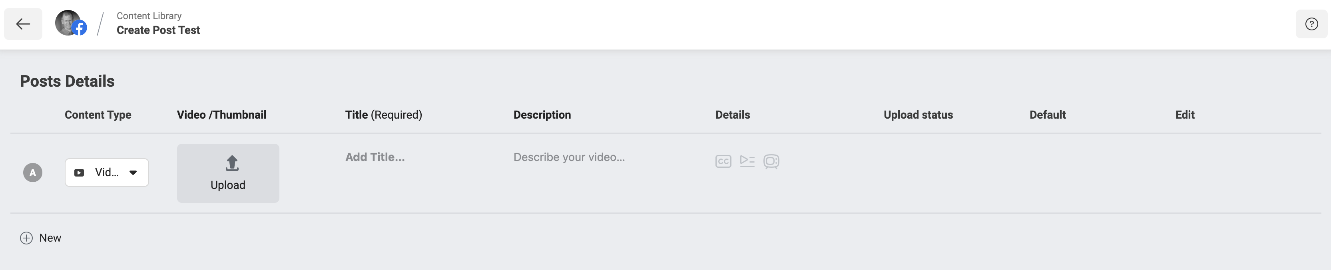Click the upload arrow icon
Image resolution: width=1331 pixels, height=270 pixels.
[232, 163]
